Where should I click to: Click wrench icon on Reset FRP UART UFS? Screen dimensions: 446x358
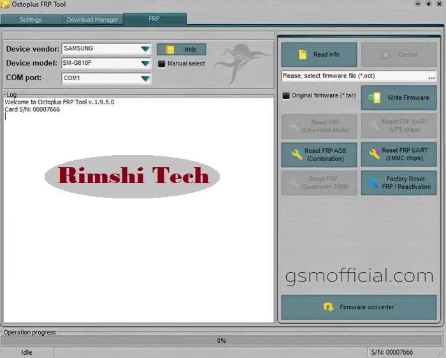click(x=374, y=125)
